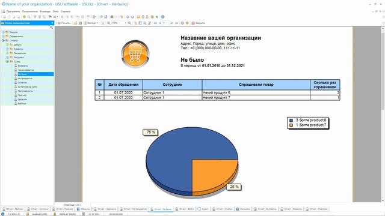Image resolution: width=385 pixels, height=216 pixels.
Task: Select the Популярность report in tree
Action: coord(25,91)
